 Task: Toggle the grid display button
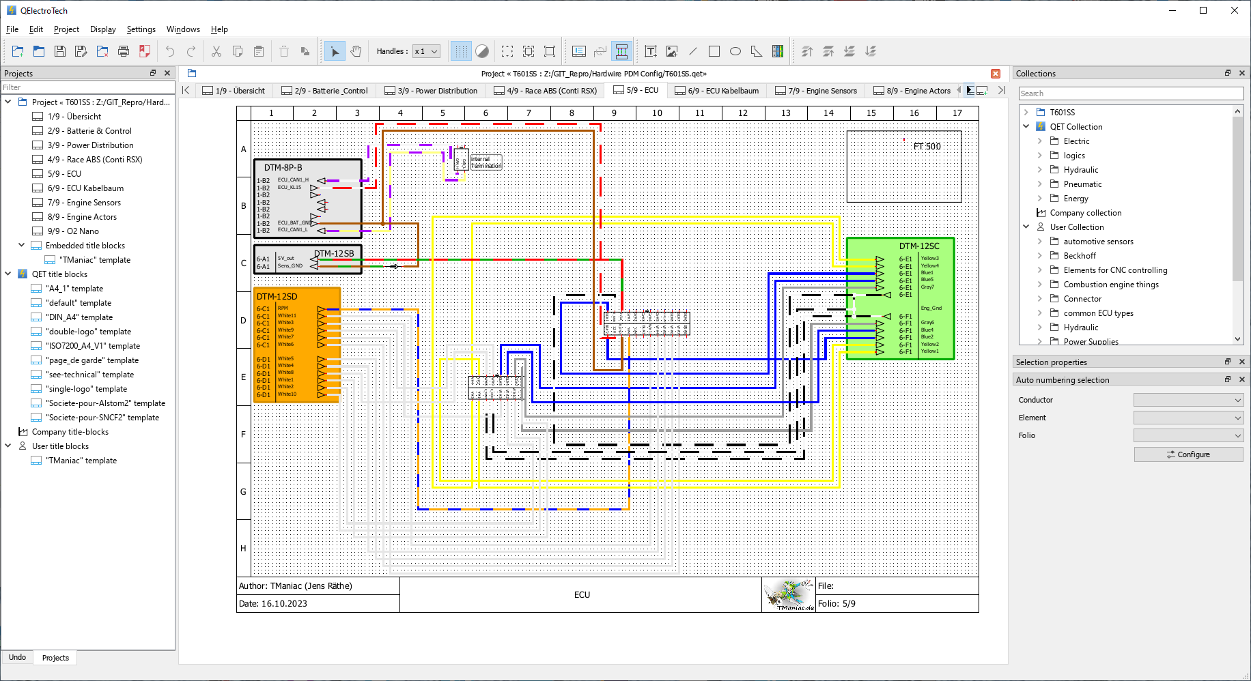pos(462,51)
